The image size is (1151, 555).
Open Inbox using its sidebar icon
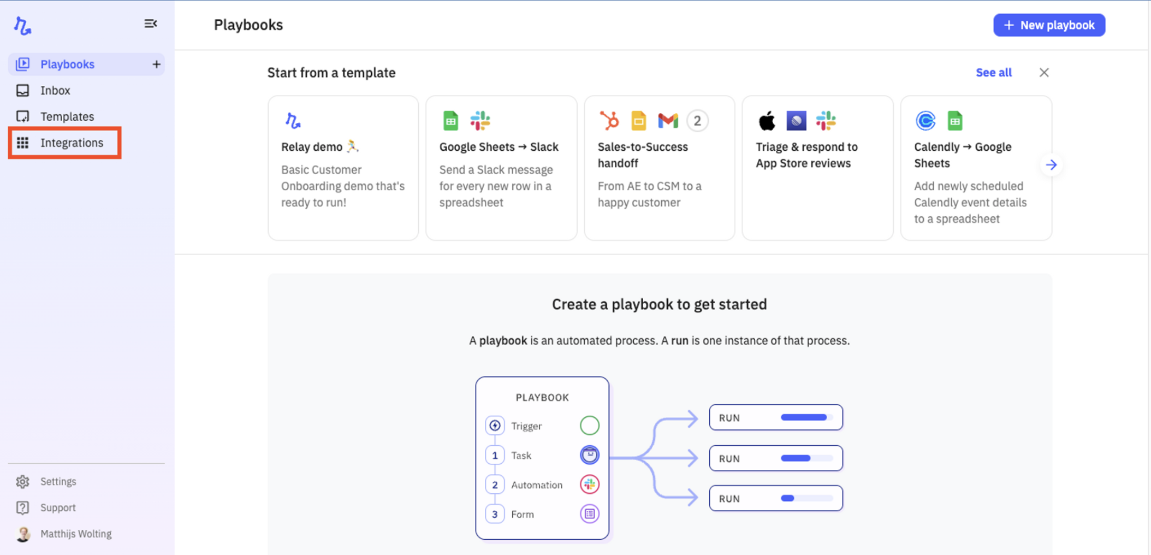(22, 90)
